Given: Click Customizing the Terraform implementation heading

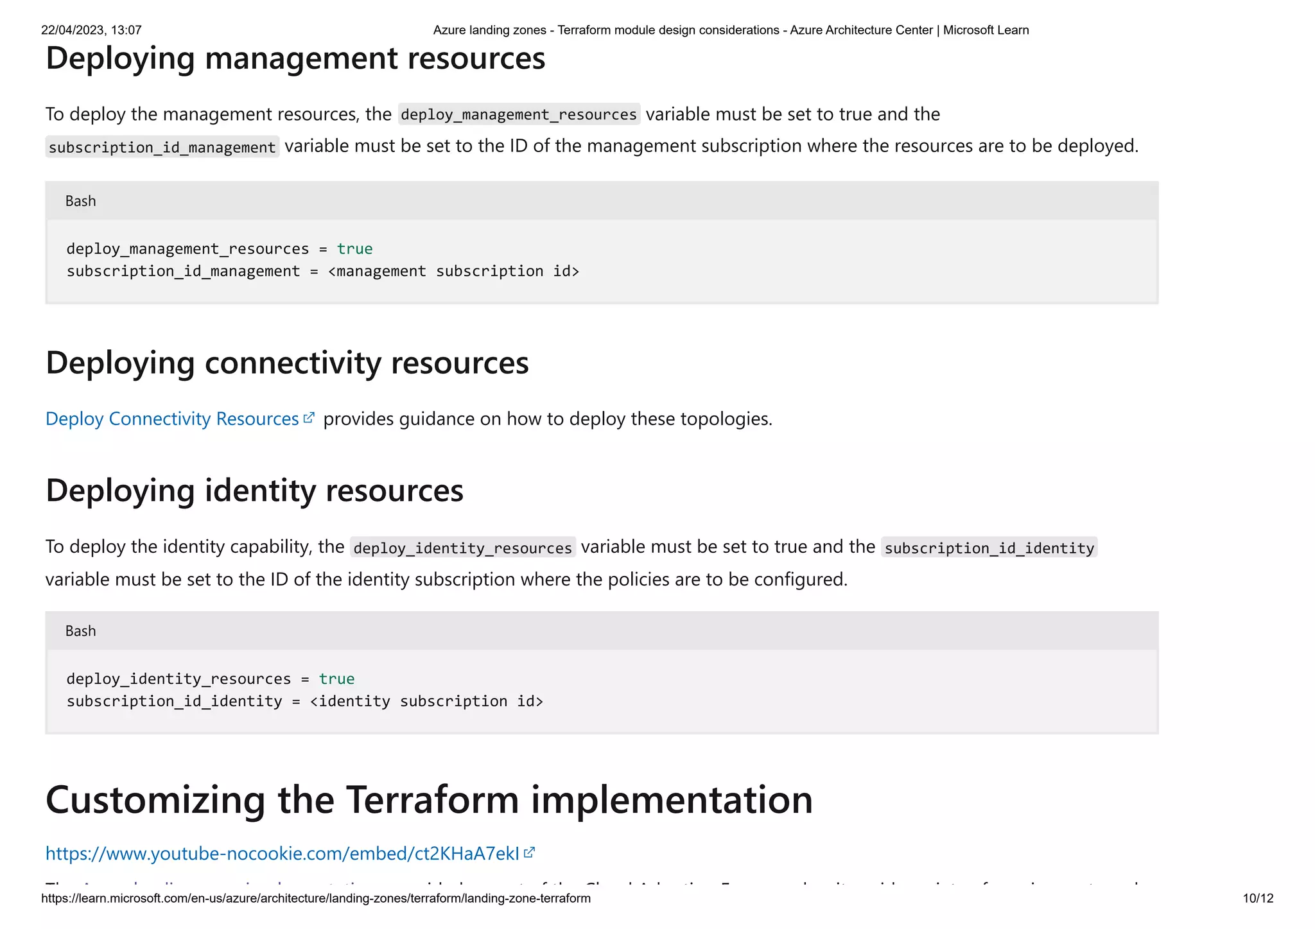Looking at the screenshot, I should coord(429,800).
